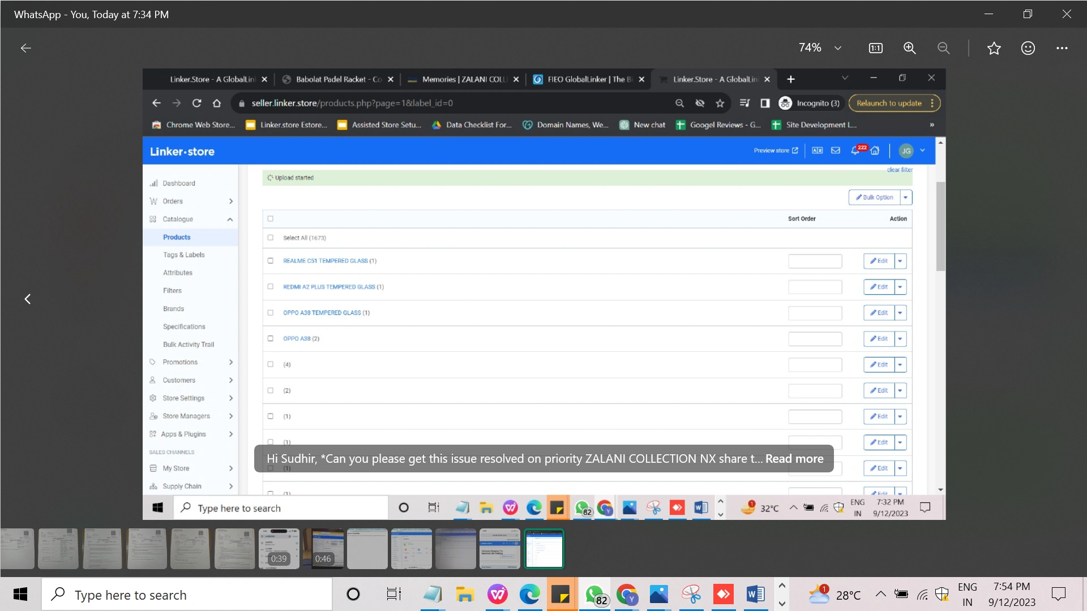Collapse the Catalogue sidebar section
Image resolution: width=1087 pixels, height=611 pixels.
click(191, 219)
